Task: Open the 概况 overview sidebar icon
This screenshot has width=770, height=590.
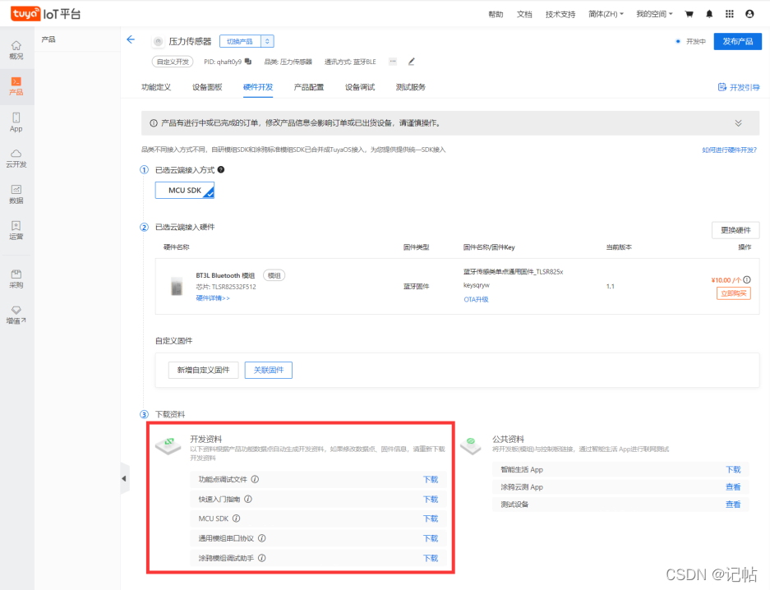Action: coord(16,49)
